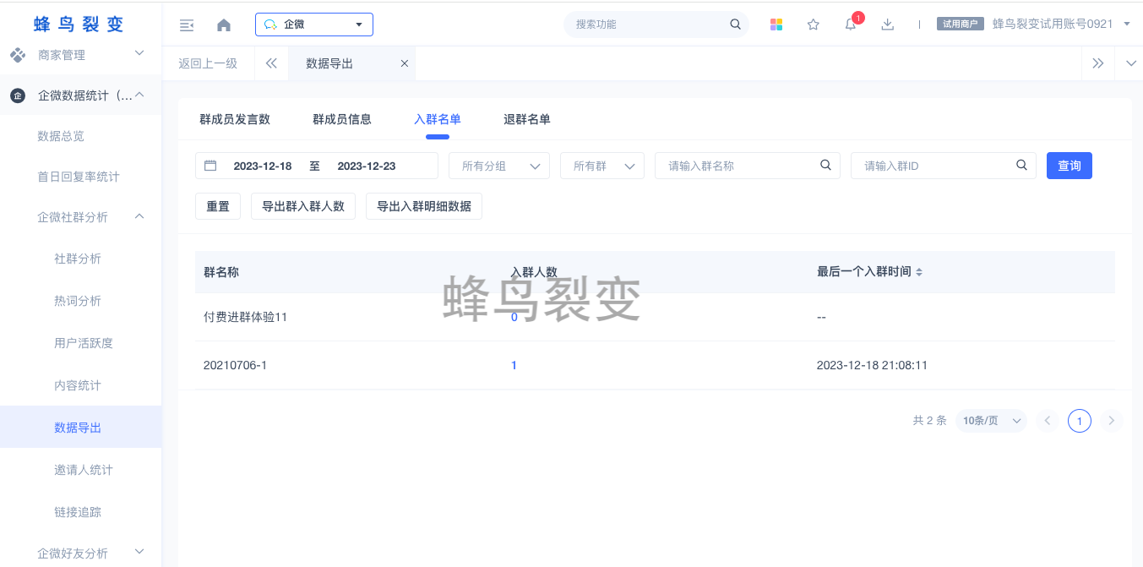Click the sidebar collapse menu icon
Viewport: 1143px width, 567px height.
pyautogui.click(x=187, y=25)
